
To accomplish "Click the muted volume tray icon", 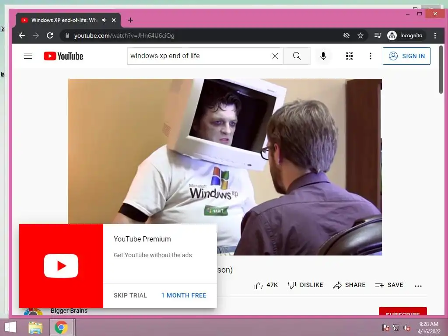I will coord(407,328).
